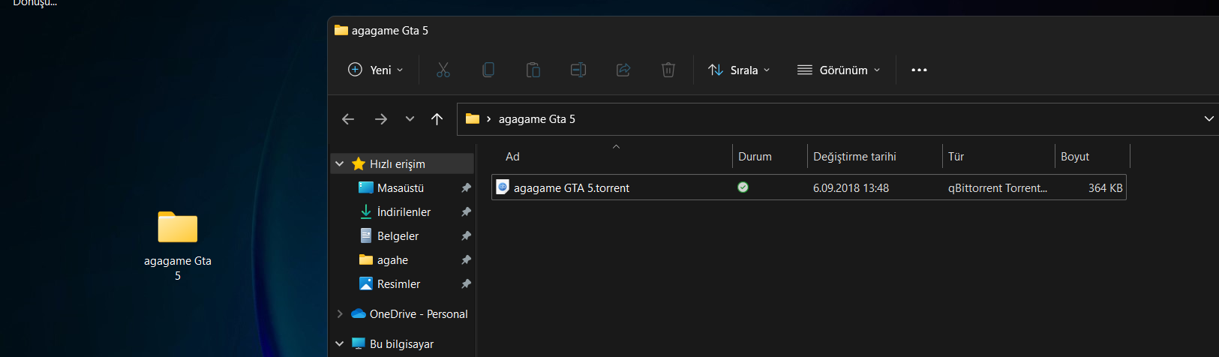The height and width of the screenshot is (357, 1219).
Task: Click the Cut scissors icon in toolbar
Action: pos(443,70)
